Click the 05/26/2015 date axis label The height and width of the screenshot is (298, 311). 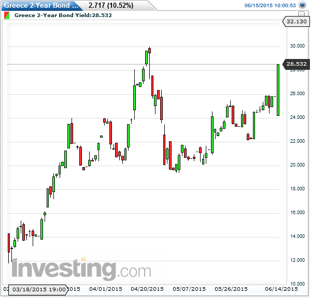point(231,289)
